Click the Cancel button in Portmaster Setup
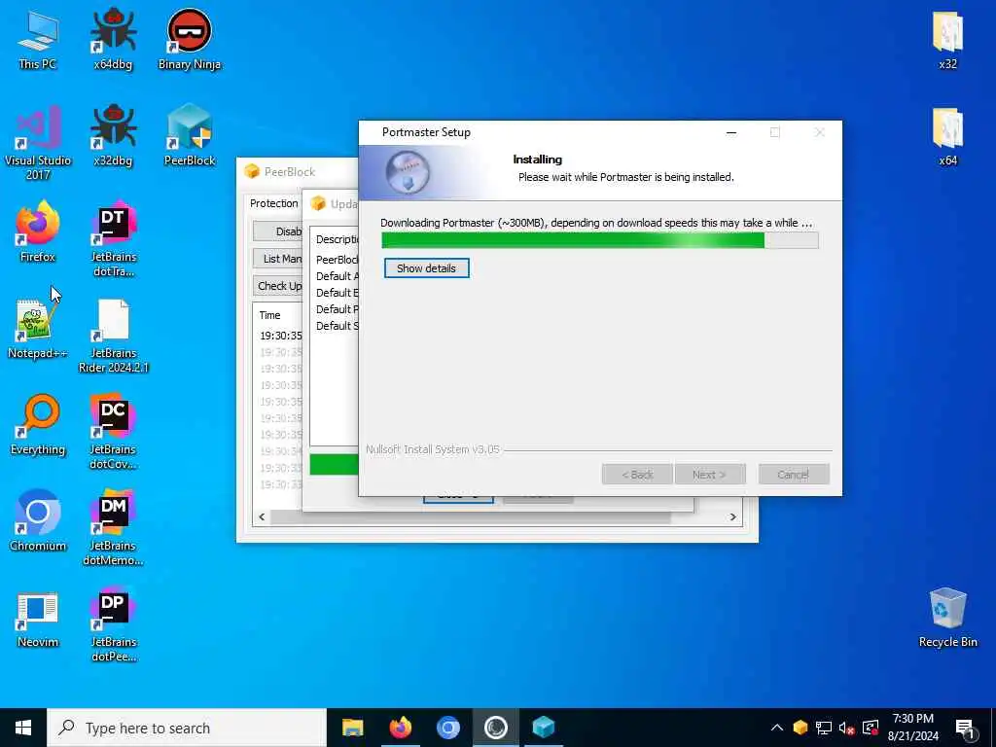 tap(794, 475)
